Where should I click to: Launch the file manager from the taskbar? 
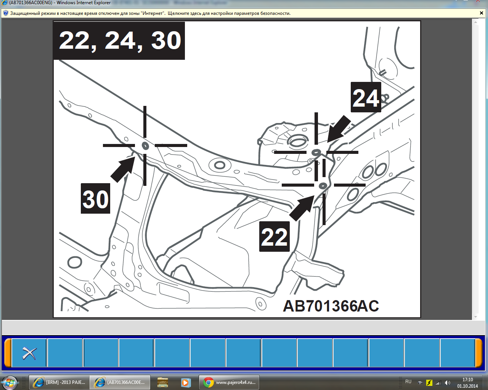[163, 382]
